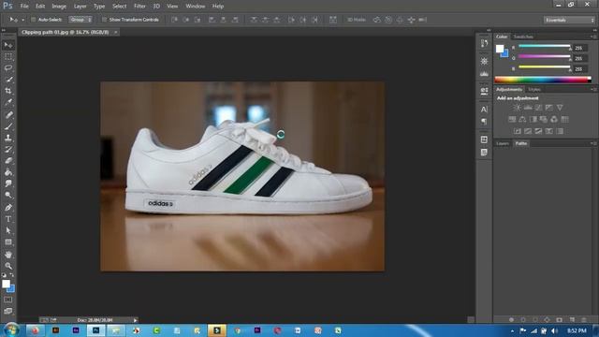Select the Hand tool
The width and height of the screenshot is (599, 337).
click(x=8, y=255)
